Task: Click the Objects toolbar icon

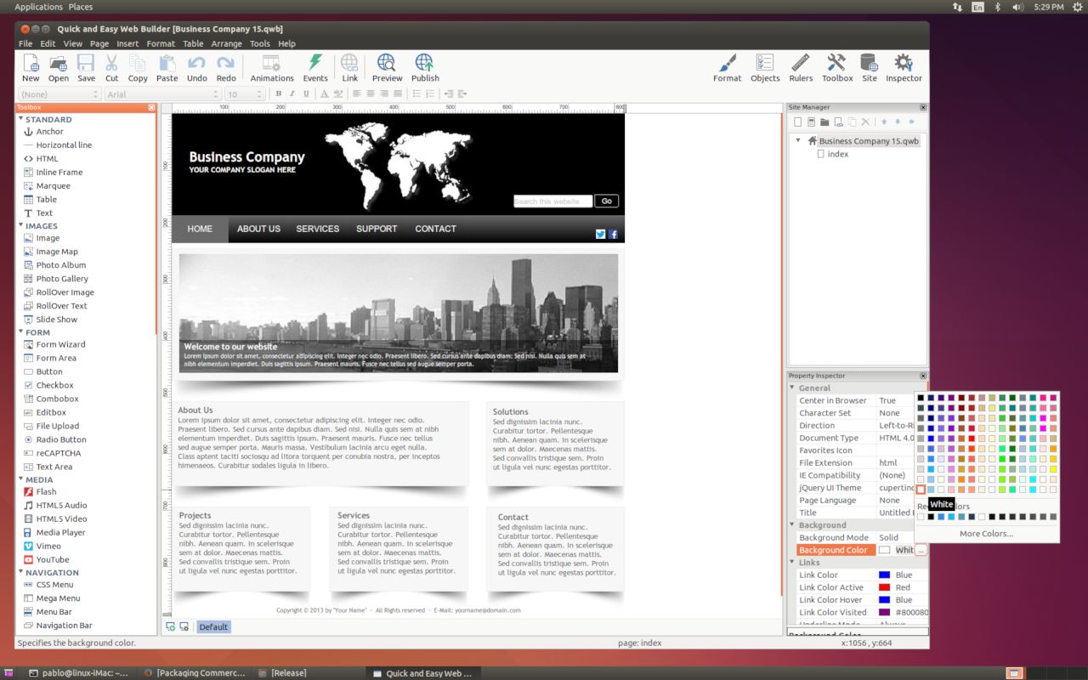Action: coord(765,67)
